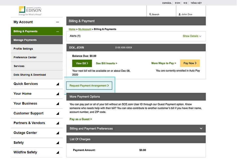Click Request Payment Arrangement
The width and height of the screenshot is (239, 162).
click(89, 86)
